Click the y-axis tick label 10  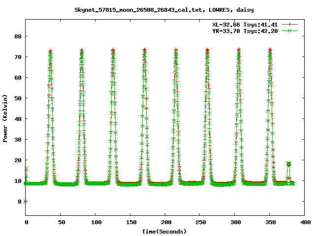click(18, 181)
